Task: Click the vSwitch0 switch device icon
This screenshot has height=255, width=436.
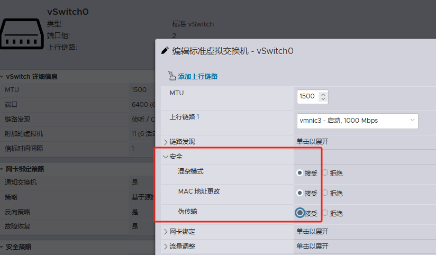Action: pos(22,34)
